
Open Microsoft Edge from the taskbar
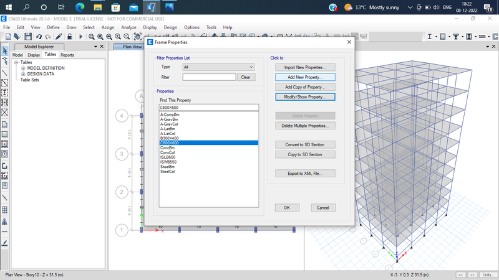pyautogui.click(x=80, y=7)
